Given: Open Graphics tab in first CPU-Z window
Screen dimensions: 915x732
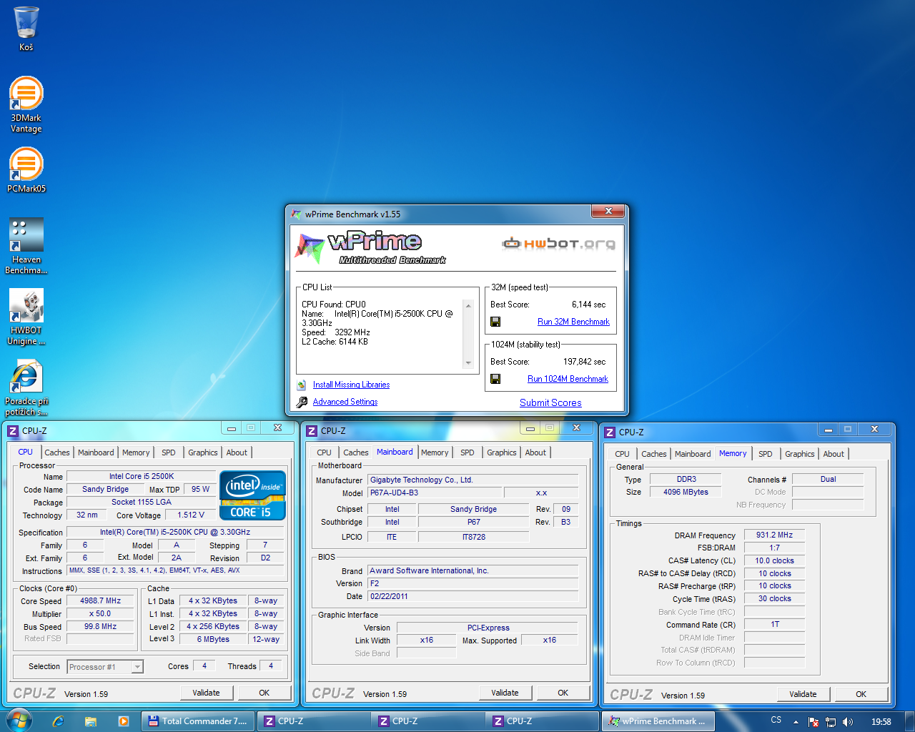Looking at the screenshot, I should pos(203,452).
